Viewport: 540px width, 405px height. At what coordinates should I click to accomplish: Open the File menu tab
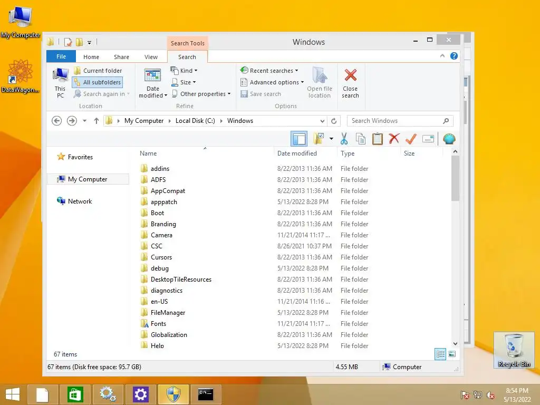tap(61, 56)
